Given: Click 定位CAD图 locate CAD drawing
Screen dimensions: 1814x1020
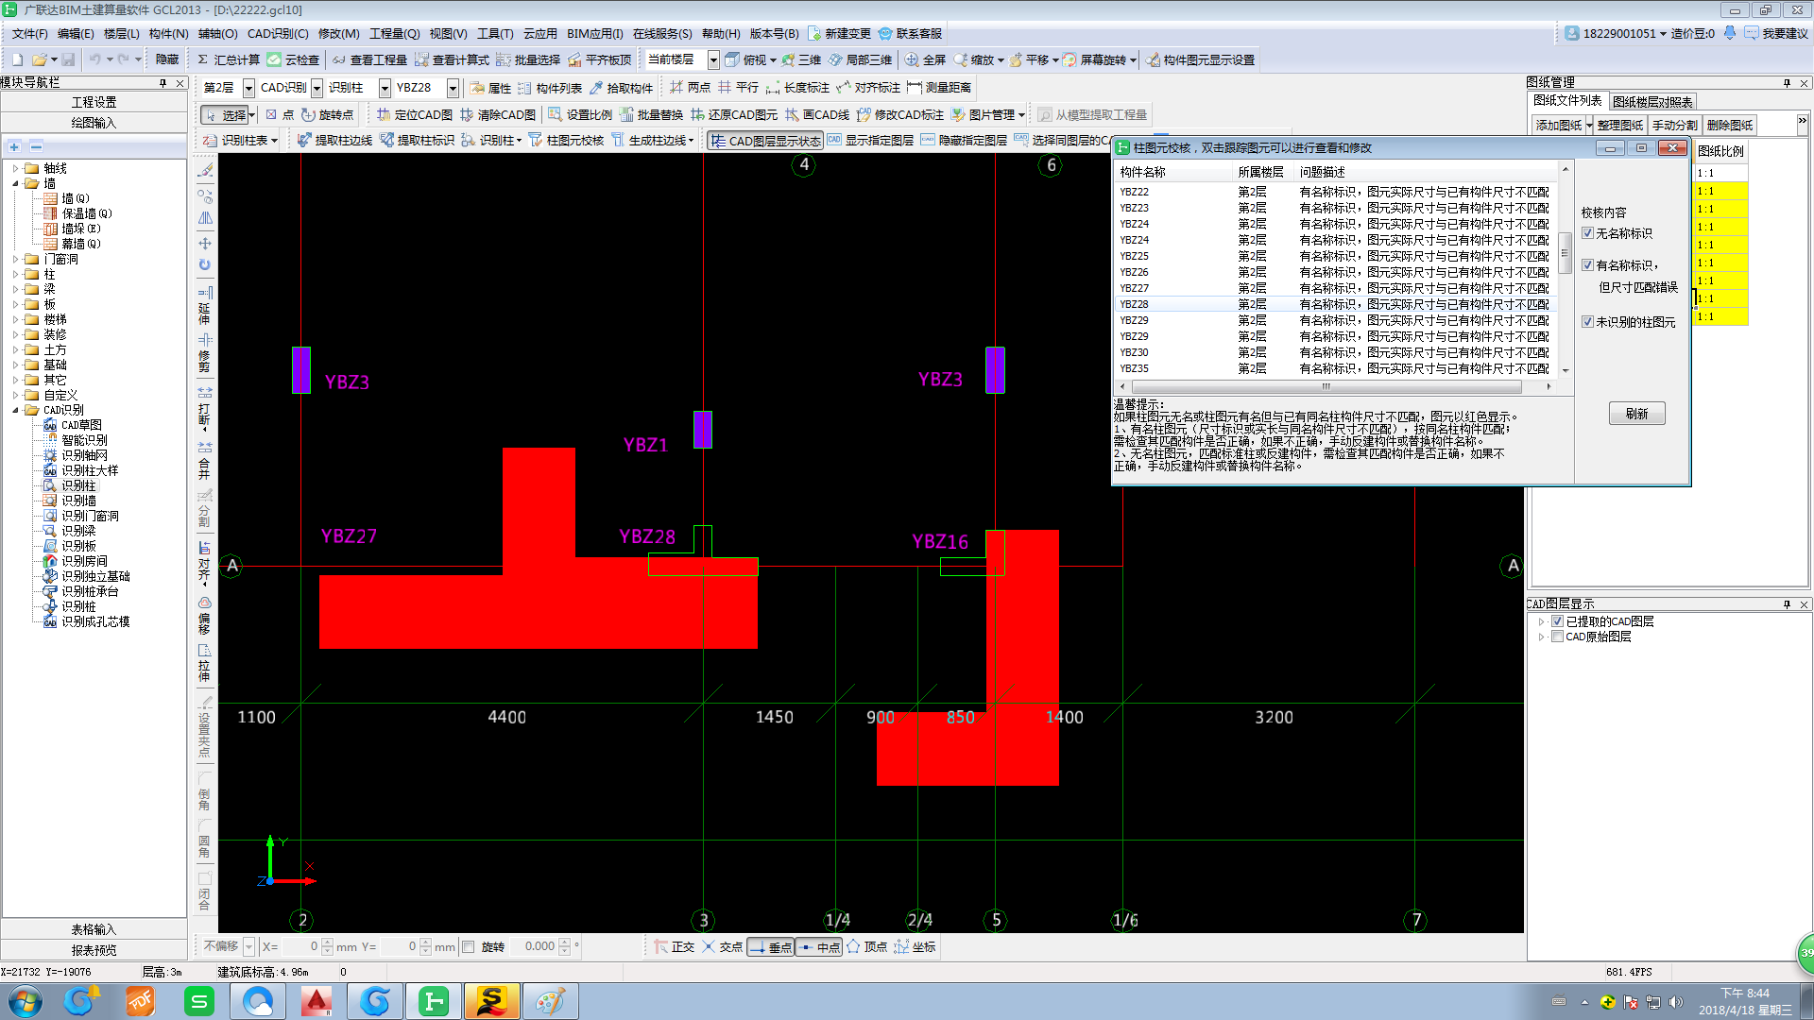Looking at the screenshot, I should [x=415, y=114].
